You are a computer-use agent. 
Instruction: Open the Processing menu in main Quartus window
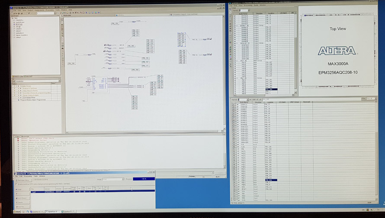[x=50, y=10]
